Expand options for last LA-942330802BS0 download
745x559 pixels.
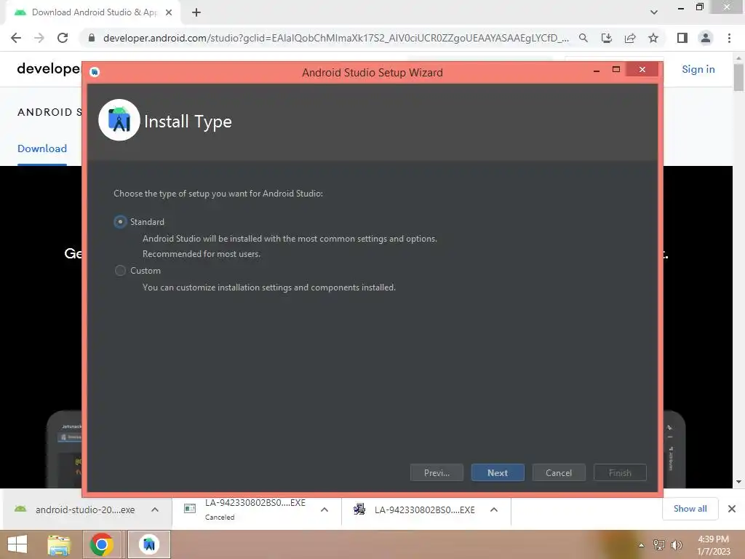click(x=494, y=510)
